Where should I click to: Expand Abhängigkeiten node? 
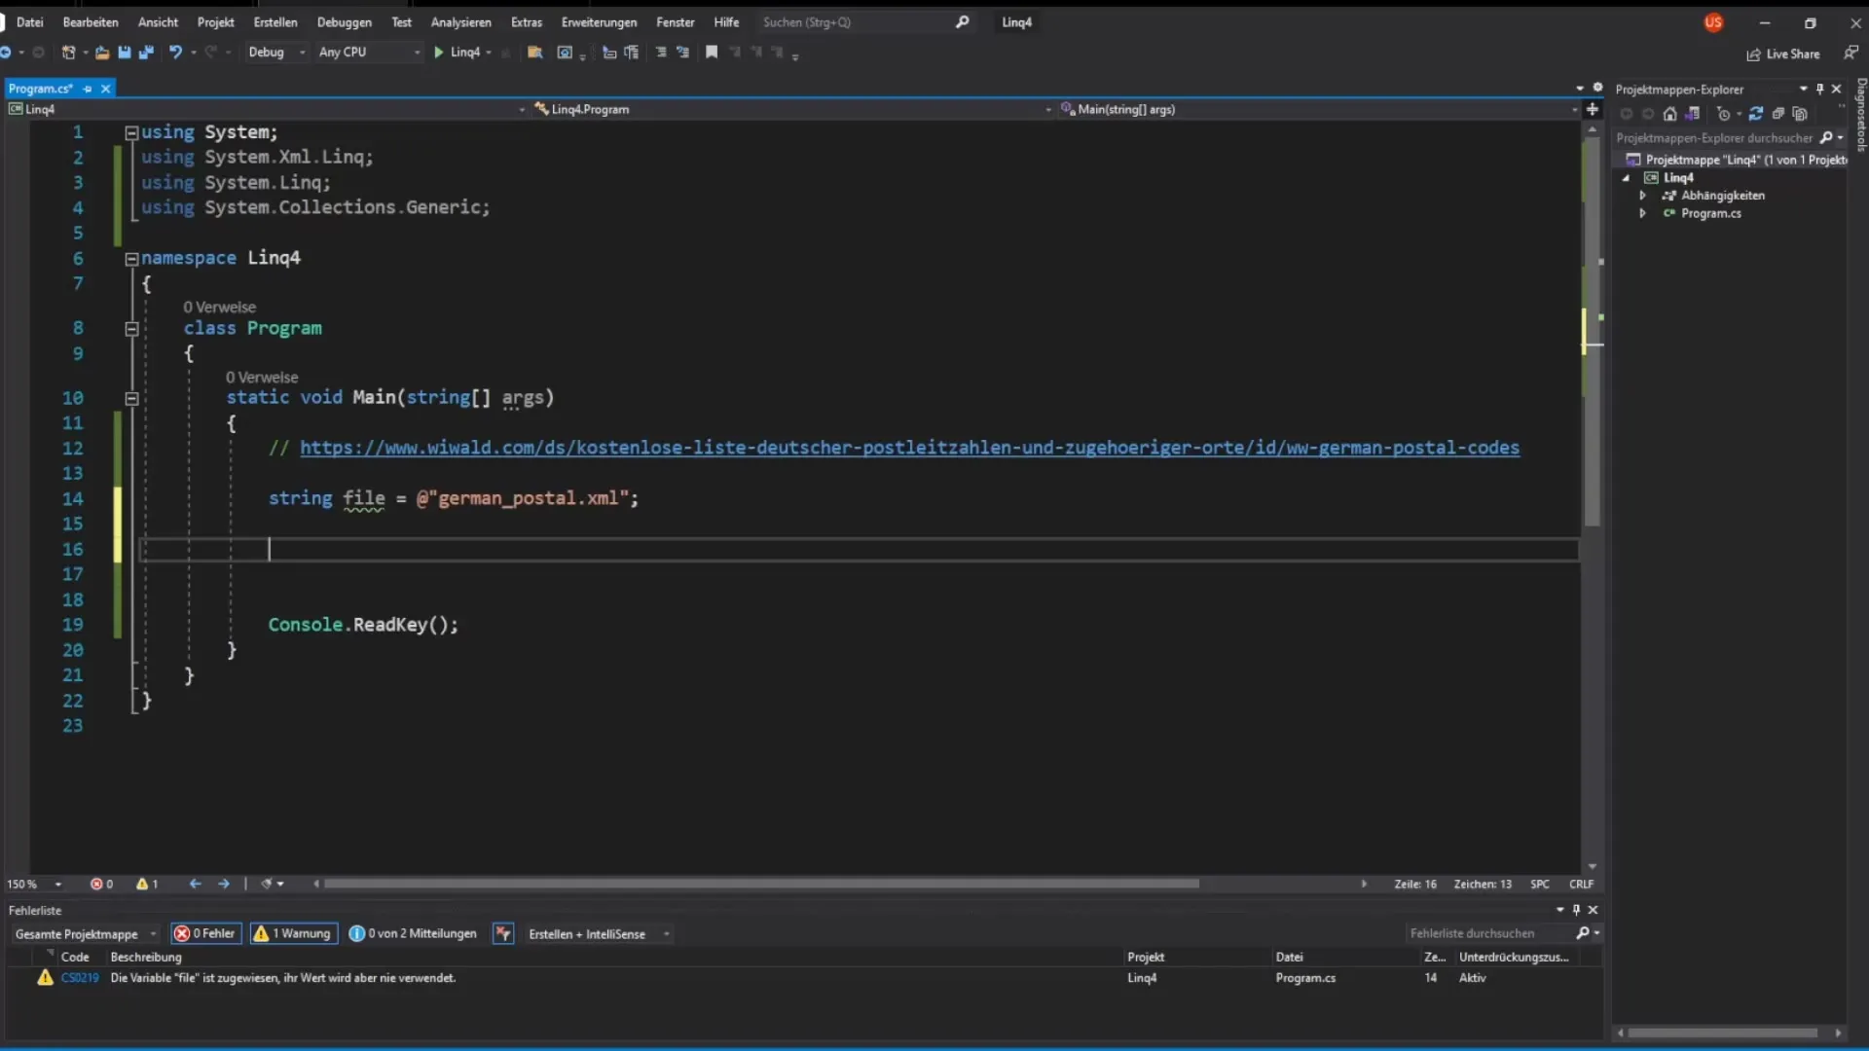click(x=1642, y=196)
